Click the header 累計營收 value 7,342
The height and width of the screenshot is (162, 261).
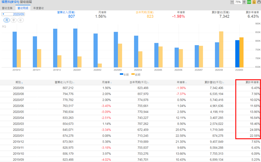[x=224, y=16]
